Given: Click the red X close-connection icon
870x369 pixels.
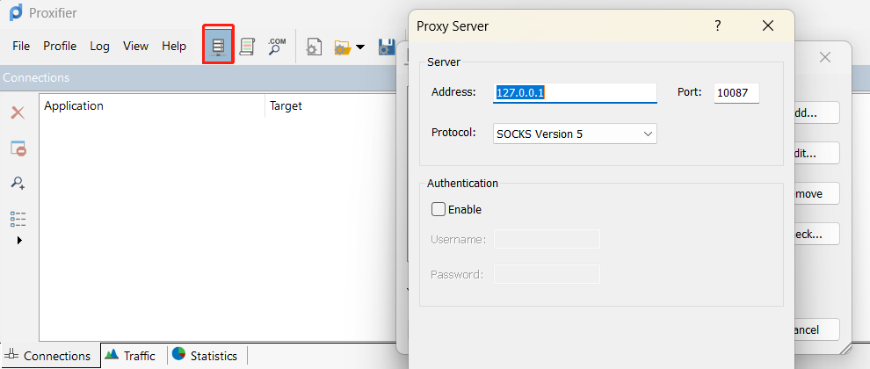Looking at the screenshot, I should tap(18, 113).
